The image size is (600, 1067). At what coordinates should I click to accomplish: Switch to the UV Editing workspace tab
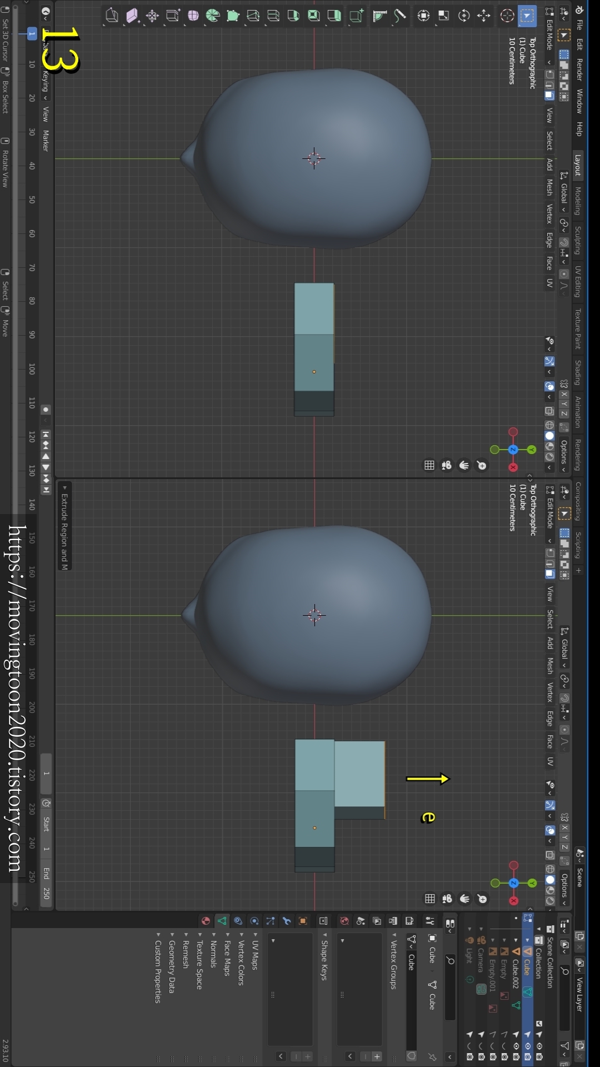tap(578, 282)
